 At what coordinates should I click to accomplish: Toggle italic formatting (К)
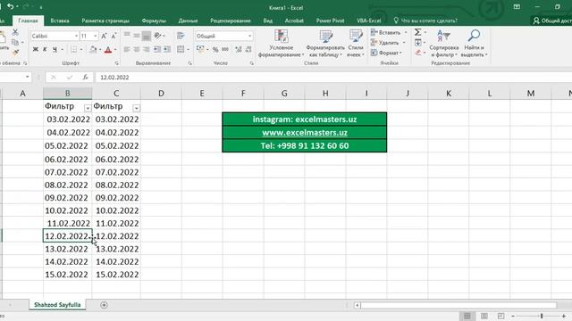point(45,50)
